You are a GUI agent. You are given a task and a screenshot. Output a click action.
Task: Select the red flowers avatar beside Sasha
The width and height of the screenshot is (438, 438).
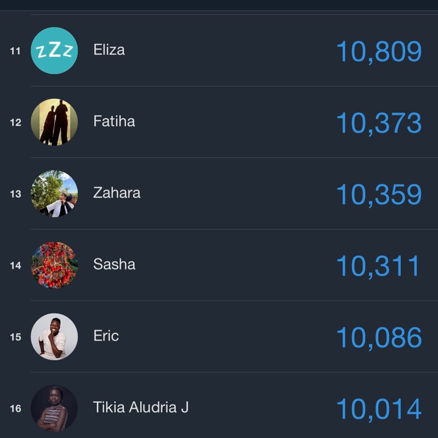[54, 265]
